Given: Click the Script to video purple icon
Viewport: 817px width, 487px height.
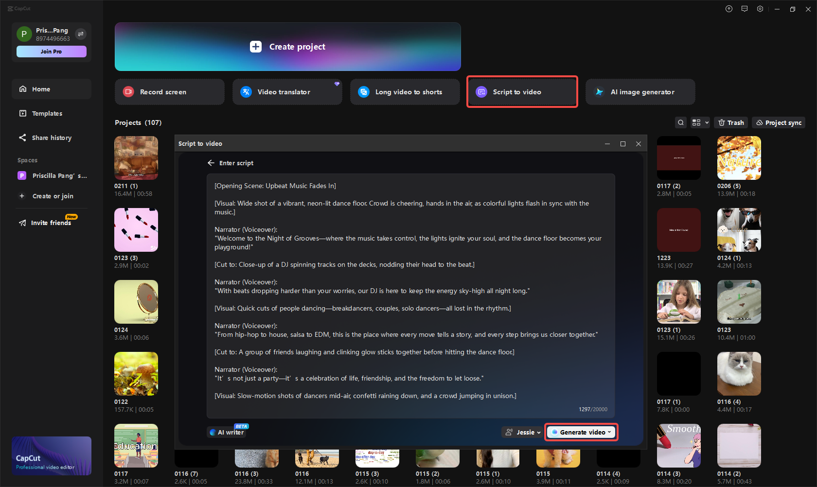Looking at the screenshot, I should [x=481, y=92].
